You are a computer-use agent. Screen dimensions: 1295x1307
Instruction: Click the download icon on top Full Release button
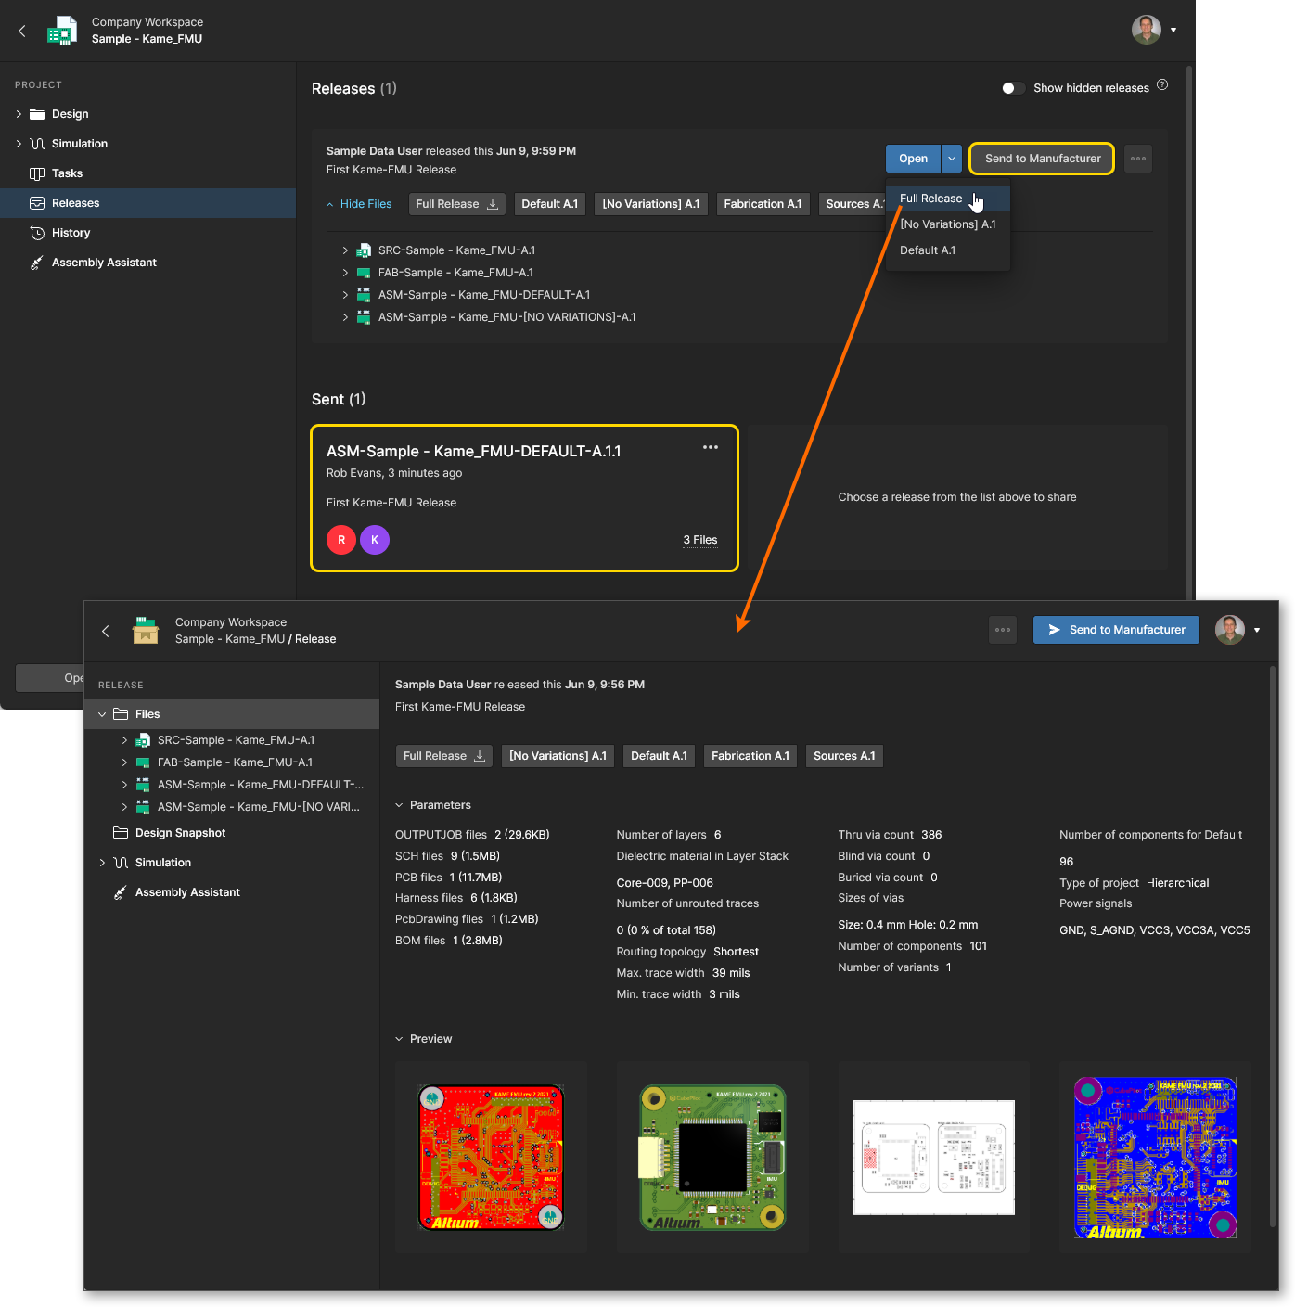[x=493, y=204]
